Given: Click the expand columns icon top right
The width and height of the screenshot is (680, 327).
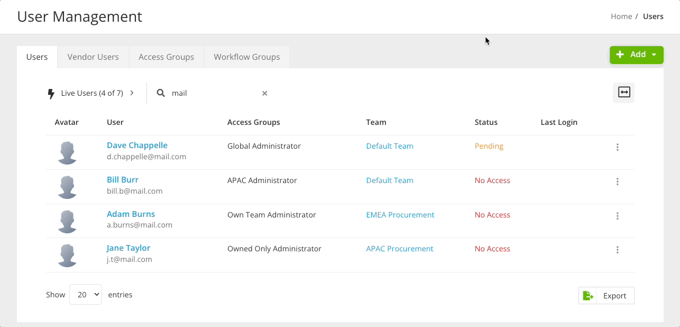Looking at the screenshot, I should 623,93.
